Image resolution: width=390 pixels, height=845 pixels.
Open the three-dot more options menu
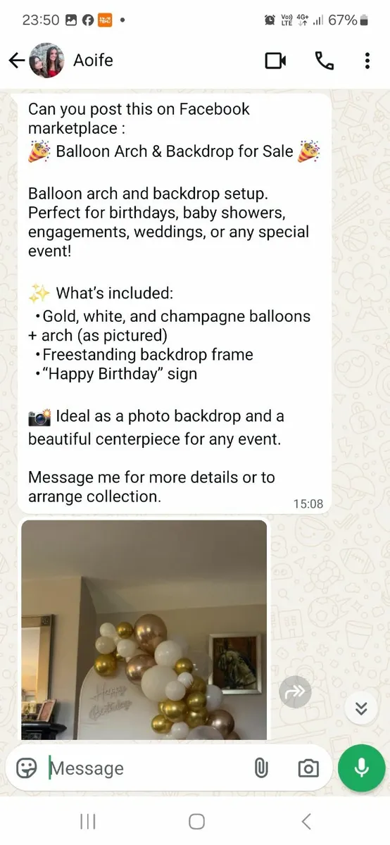pyautogui.click(x=367, y=61)
